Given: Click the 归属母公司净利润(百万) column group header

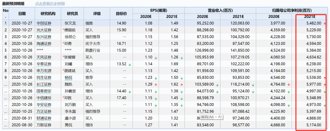Looking at the screenshot, I should (292, 10).
